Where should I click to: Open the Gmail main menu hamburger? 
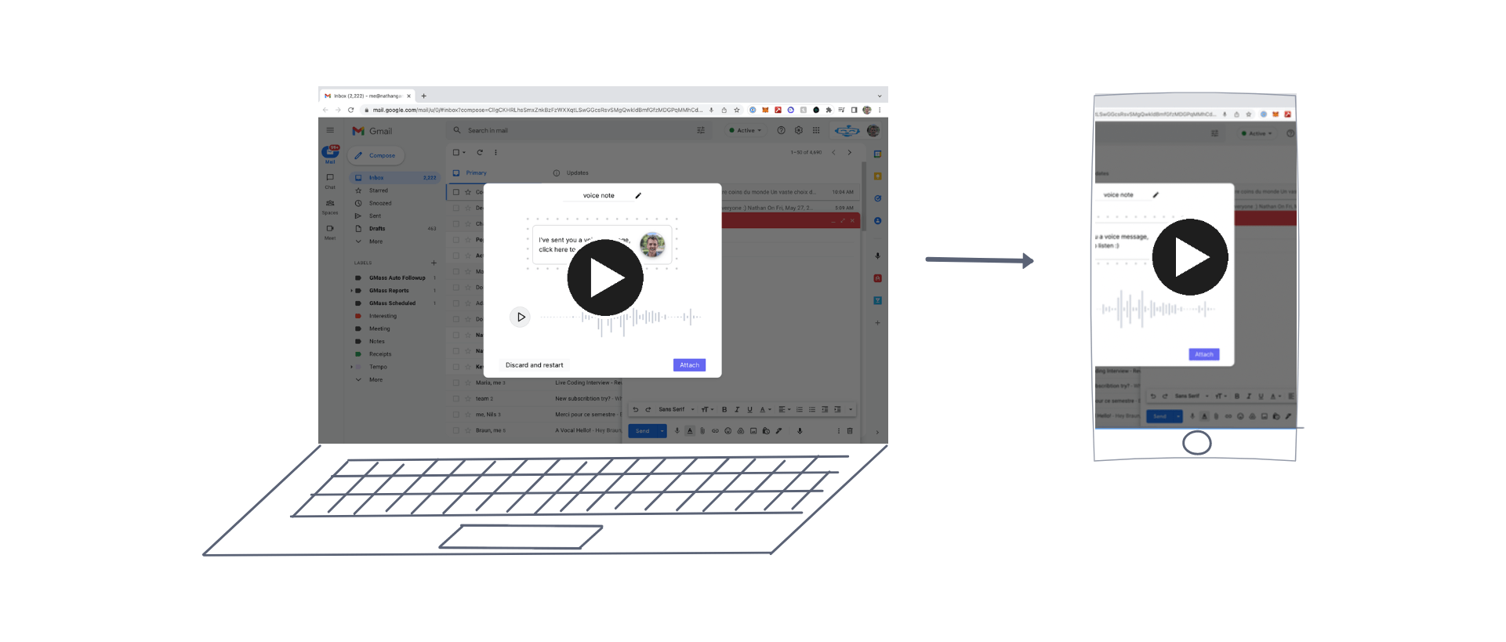click(x=330, y=130)
